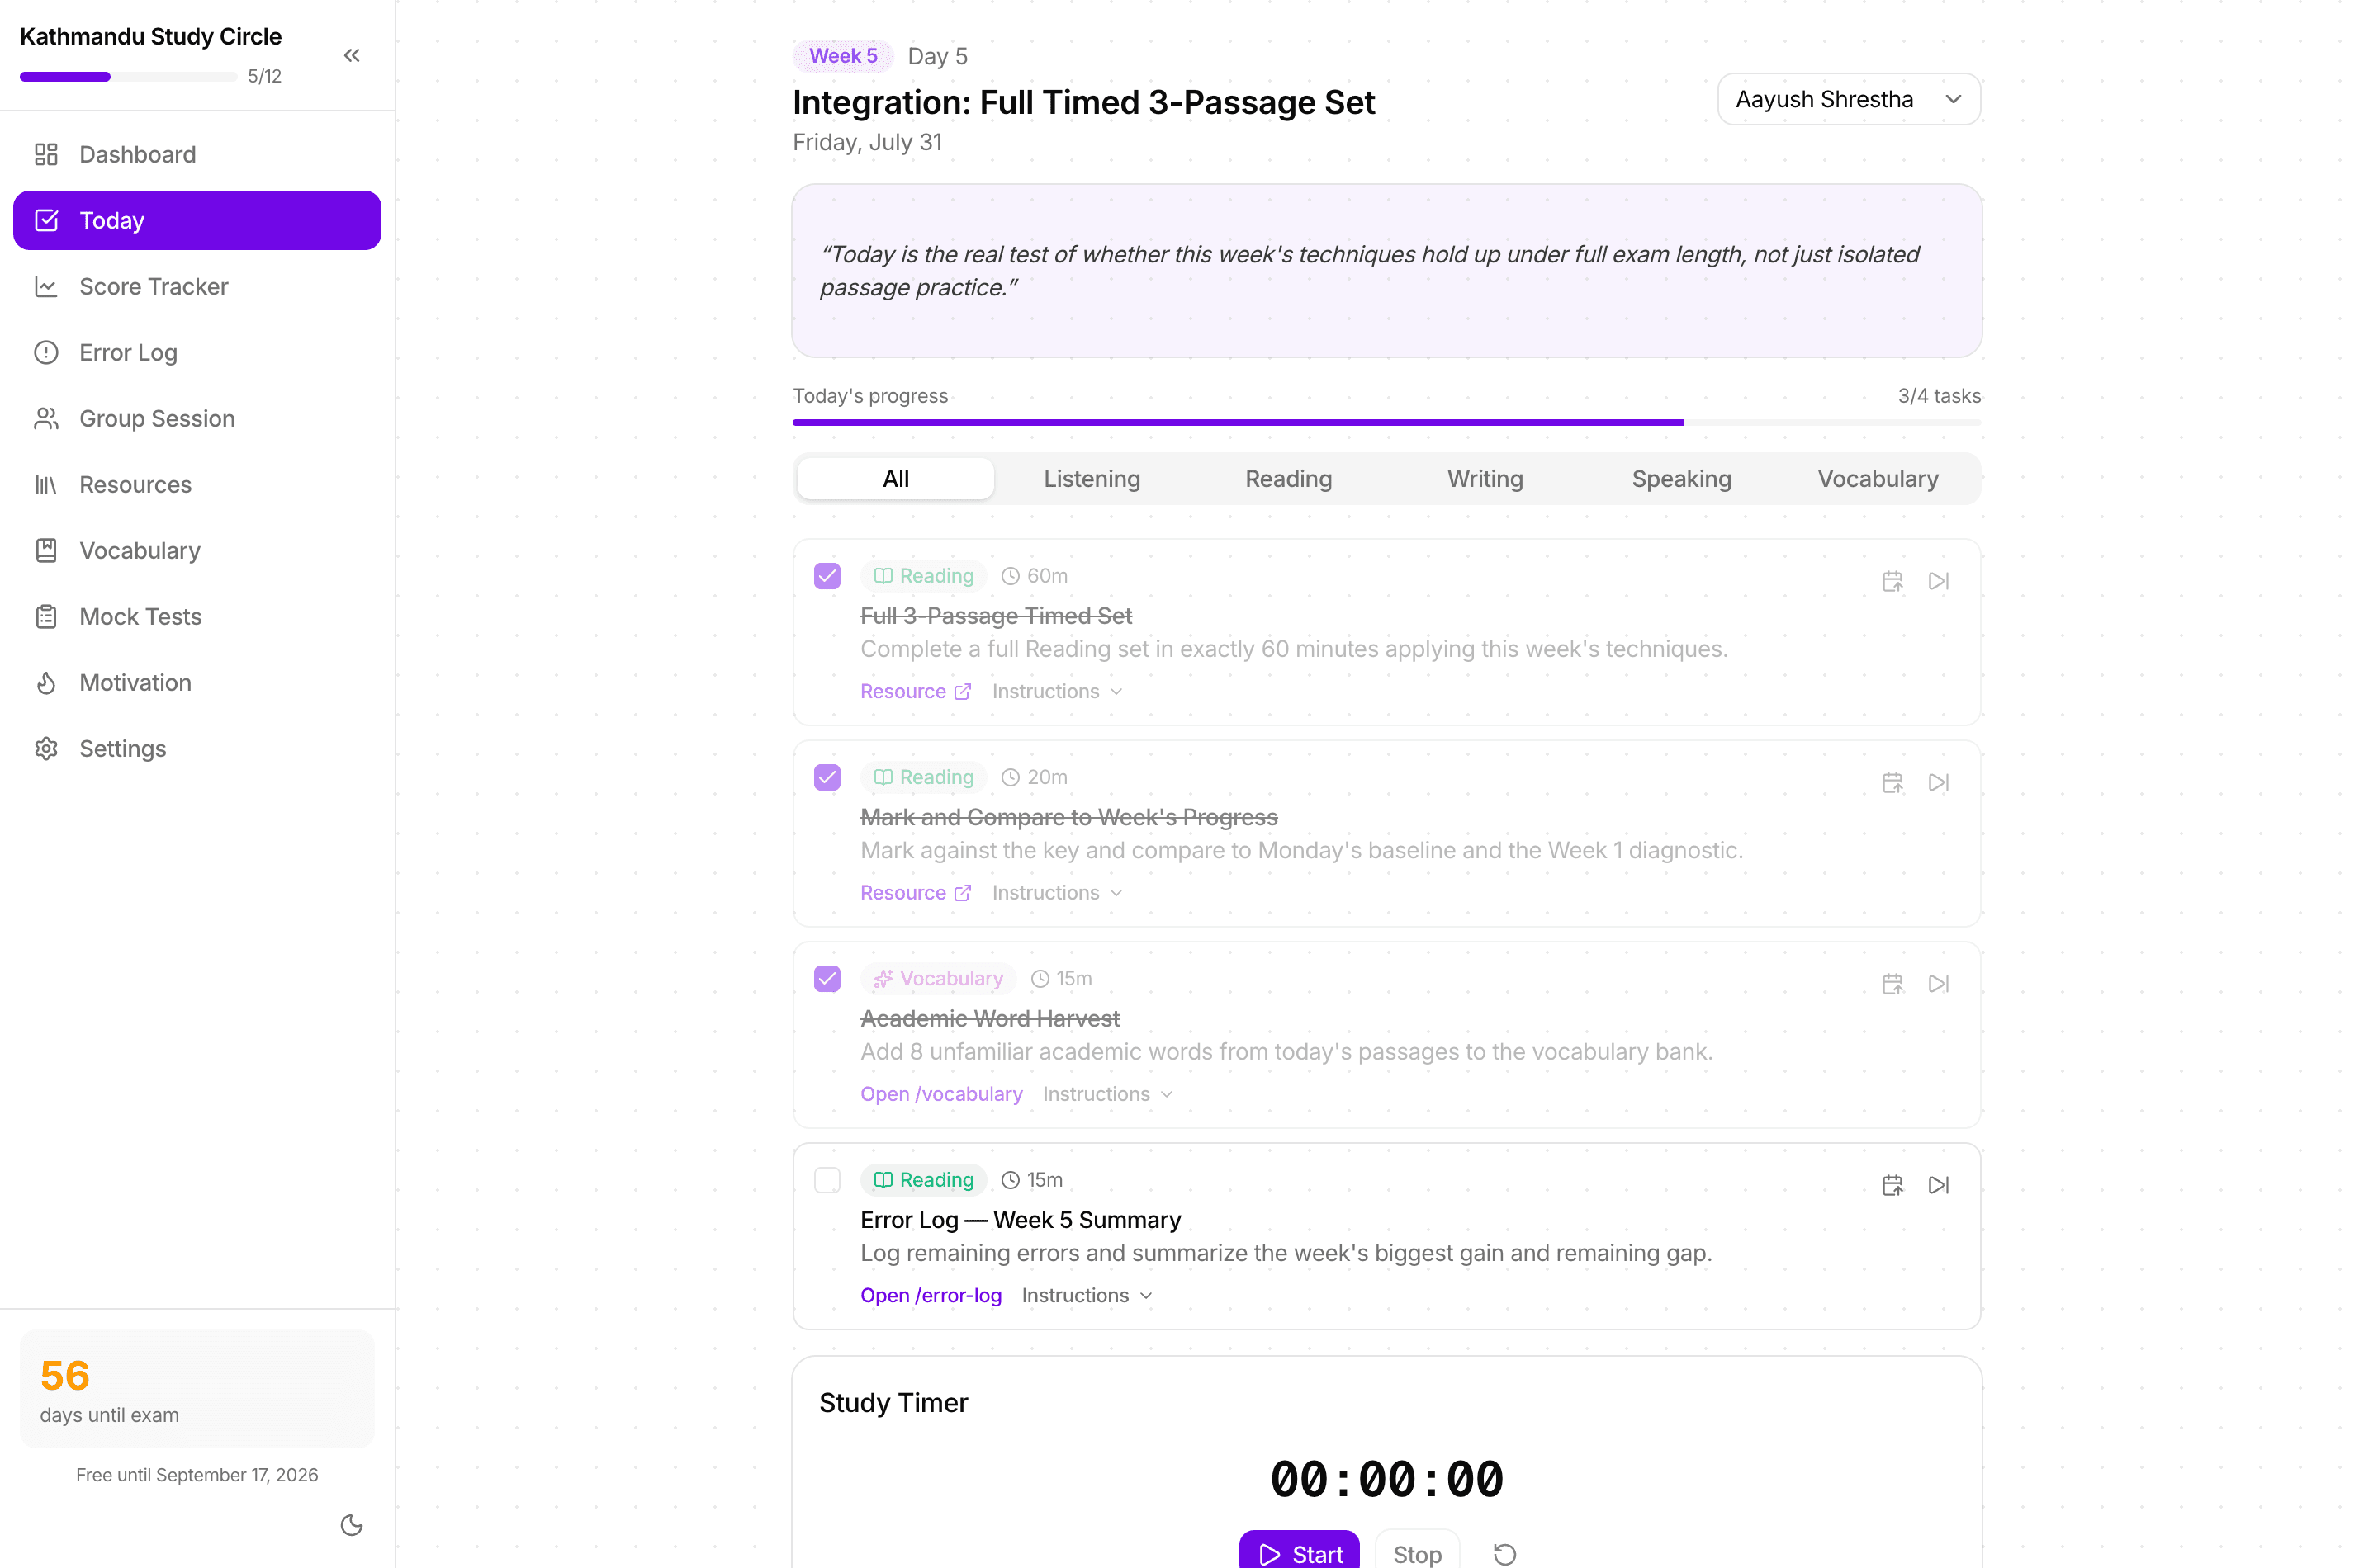The image size is (2378, 1568).
Task: Uncheck the Academic Word Harvest task
Action: point(827,978)
